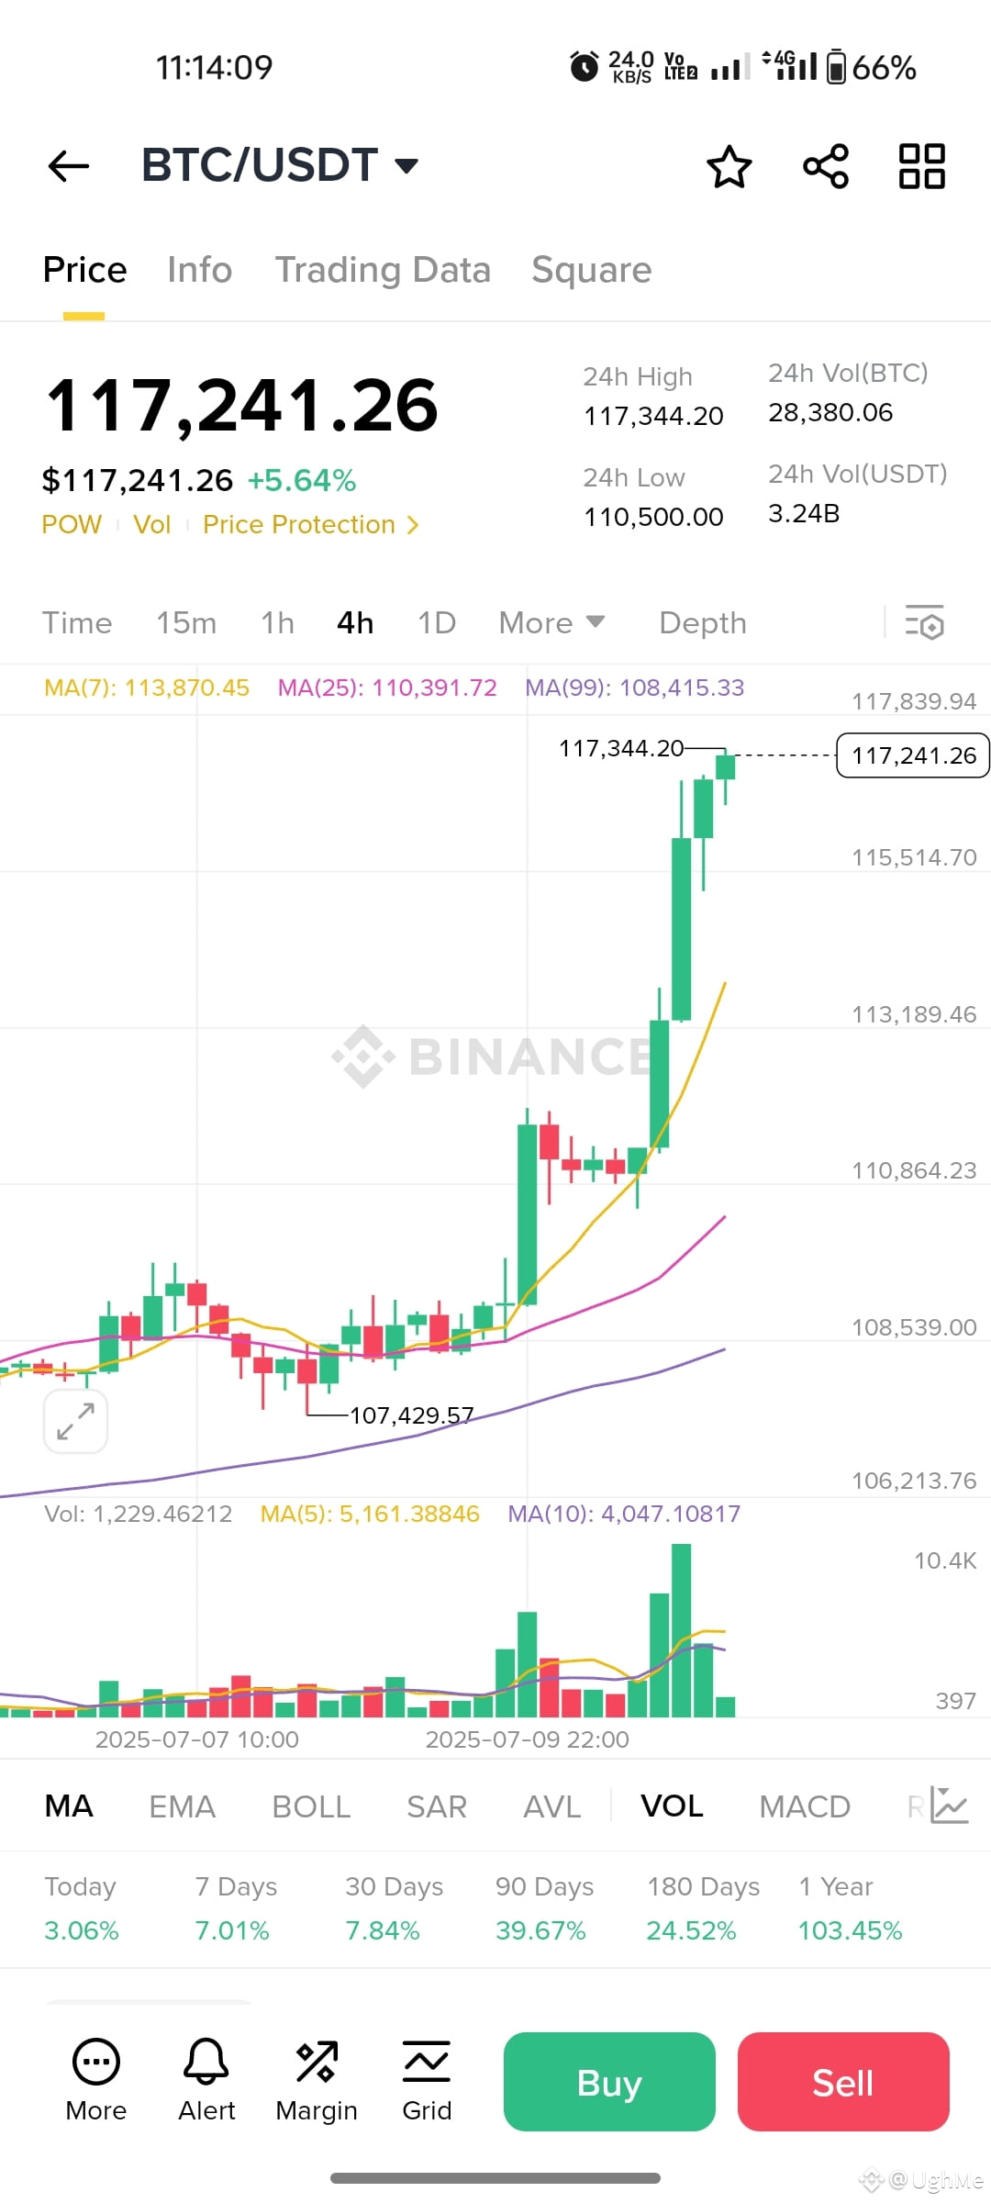Tap the MA(5): 5,161.38846 volume legend

point(370,1514)
